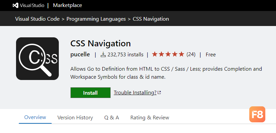The height and width of the screenshot is (133, 276).
Task: Open Programming Languages breadcrumb category
Action: 96,19
